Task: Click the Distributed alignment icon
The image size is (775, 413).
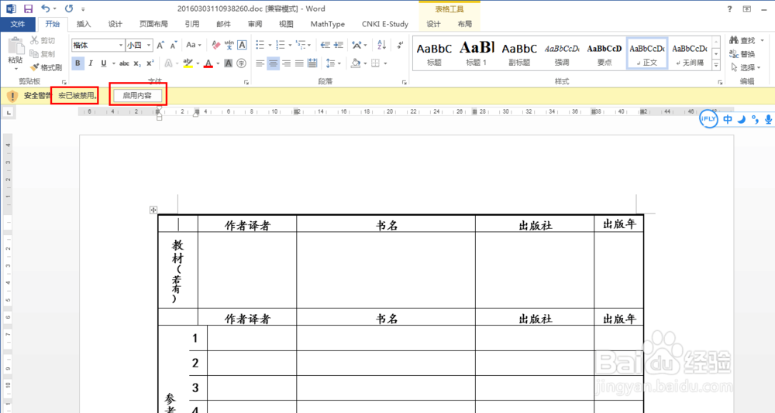Action: point(312,63)
